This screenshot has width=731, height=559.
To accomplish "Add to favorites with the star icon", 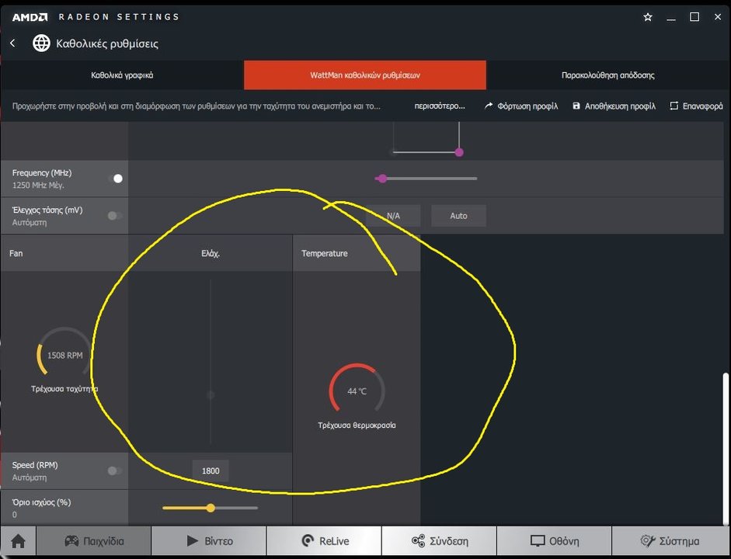I will [x=648, y=17].
